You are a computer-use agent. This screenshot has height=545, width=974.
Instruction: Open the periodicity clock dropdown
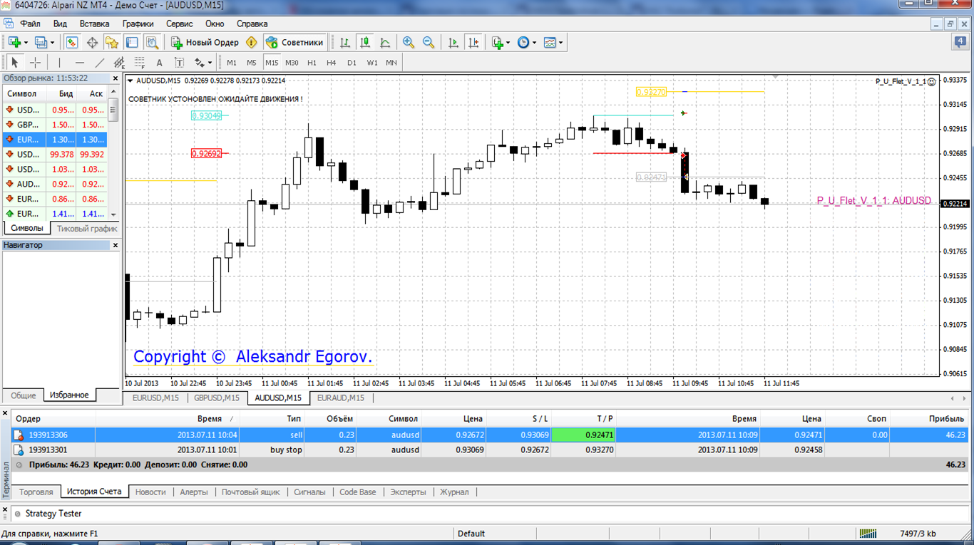[x=526, y=43]
